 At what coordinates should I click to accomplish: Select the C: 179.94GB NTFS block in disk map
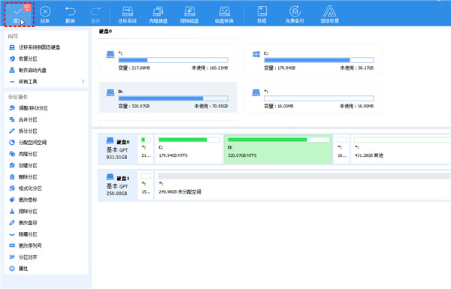[x=189, y=149]
